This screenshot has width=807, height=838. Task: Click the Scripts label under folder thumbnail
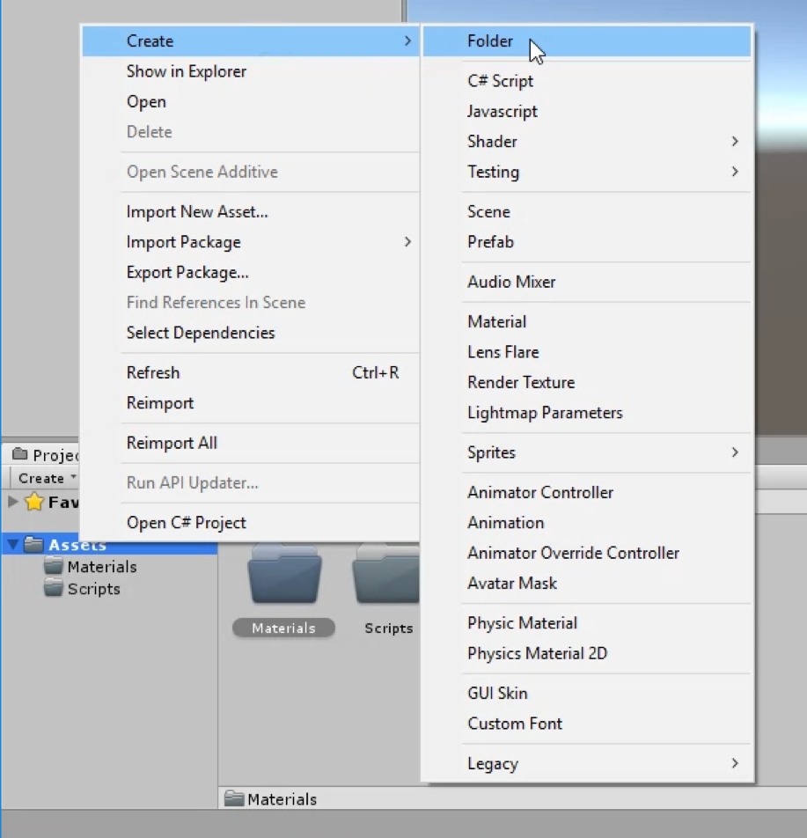click(388, 628)
